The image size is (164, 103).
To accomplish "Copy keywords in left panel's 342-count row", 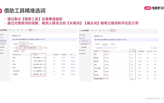I will point(44,61).
